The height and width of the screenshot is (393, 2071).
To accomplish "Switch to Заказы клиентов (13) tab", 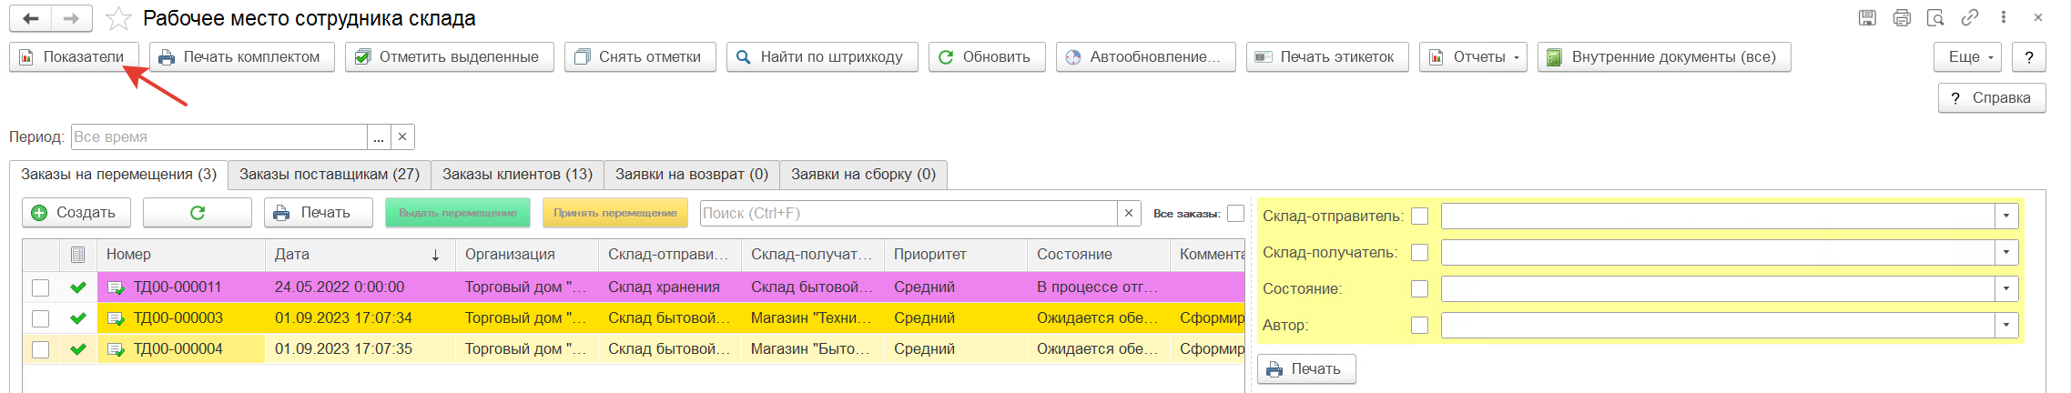I will (x=517, y=174).
